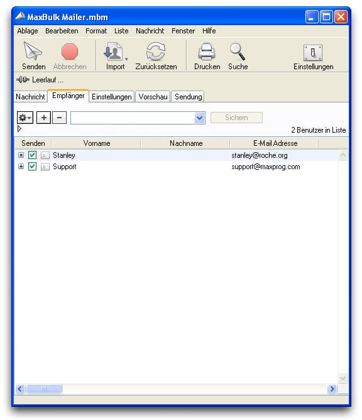Expand the disclosure triangle below the gear

19,128
